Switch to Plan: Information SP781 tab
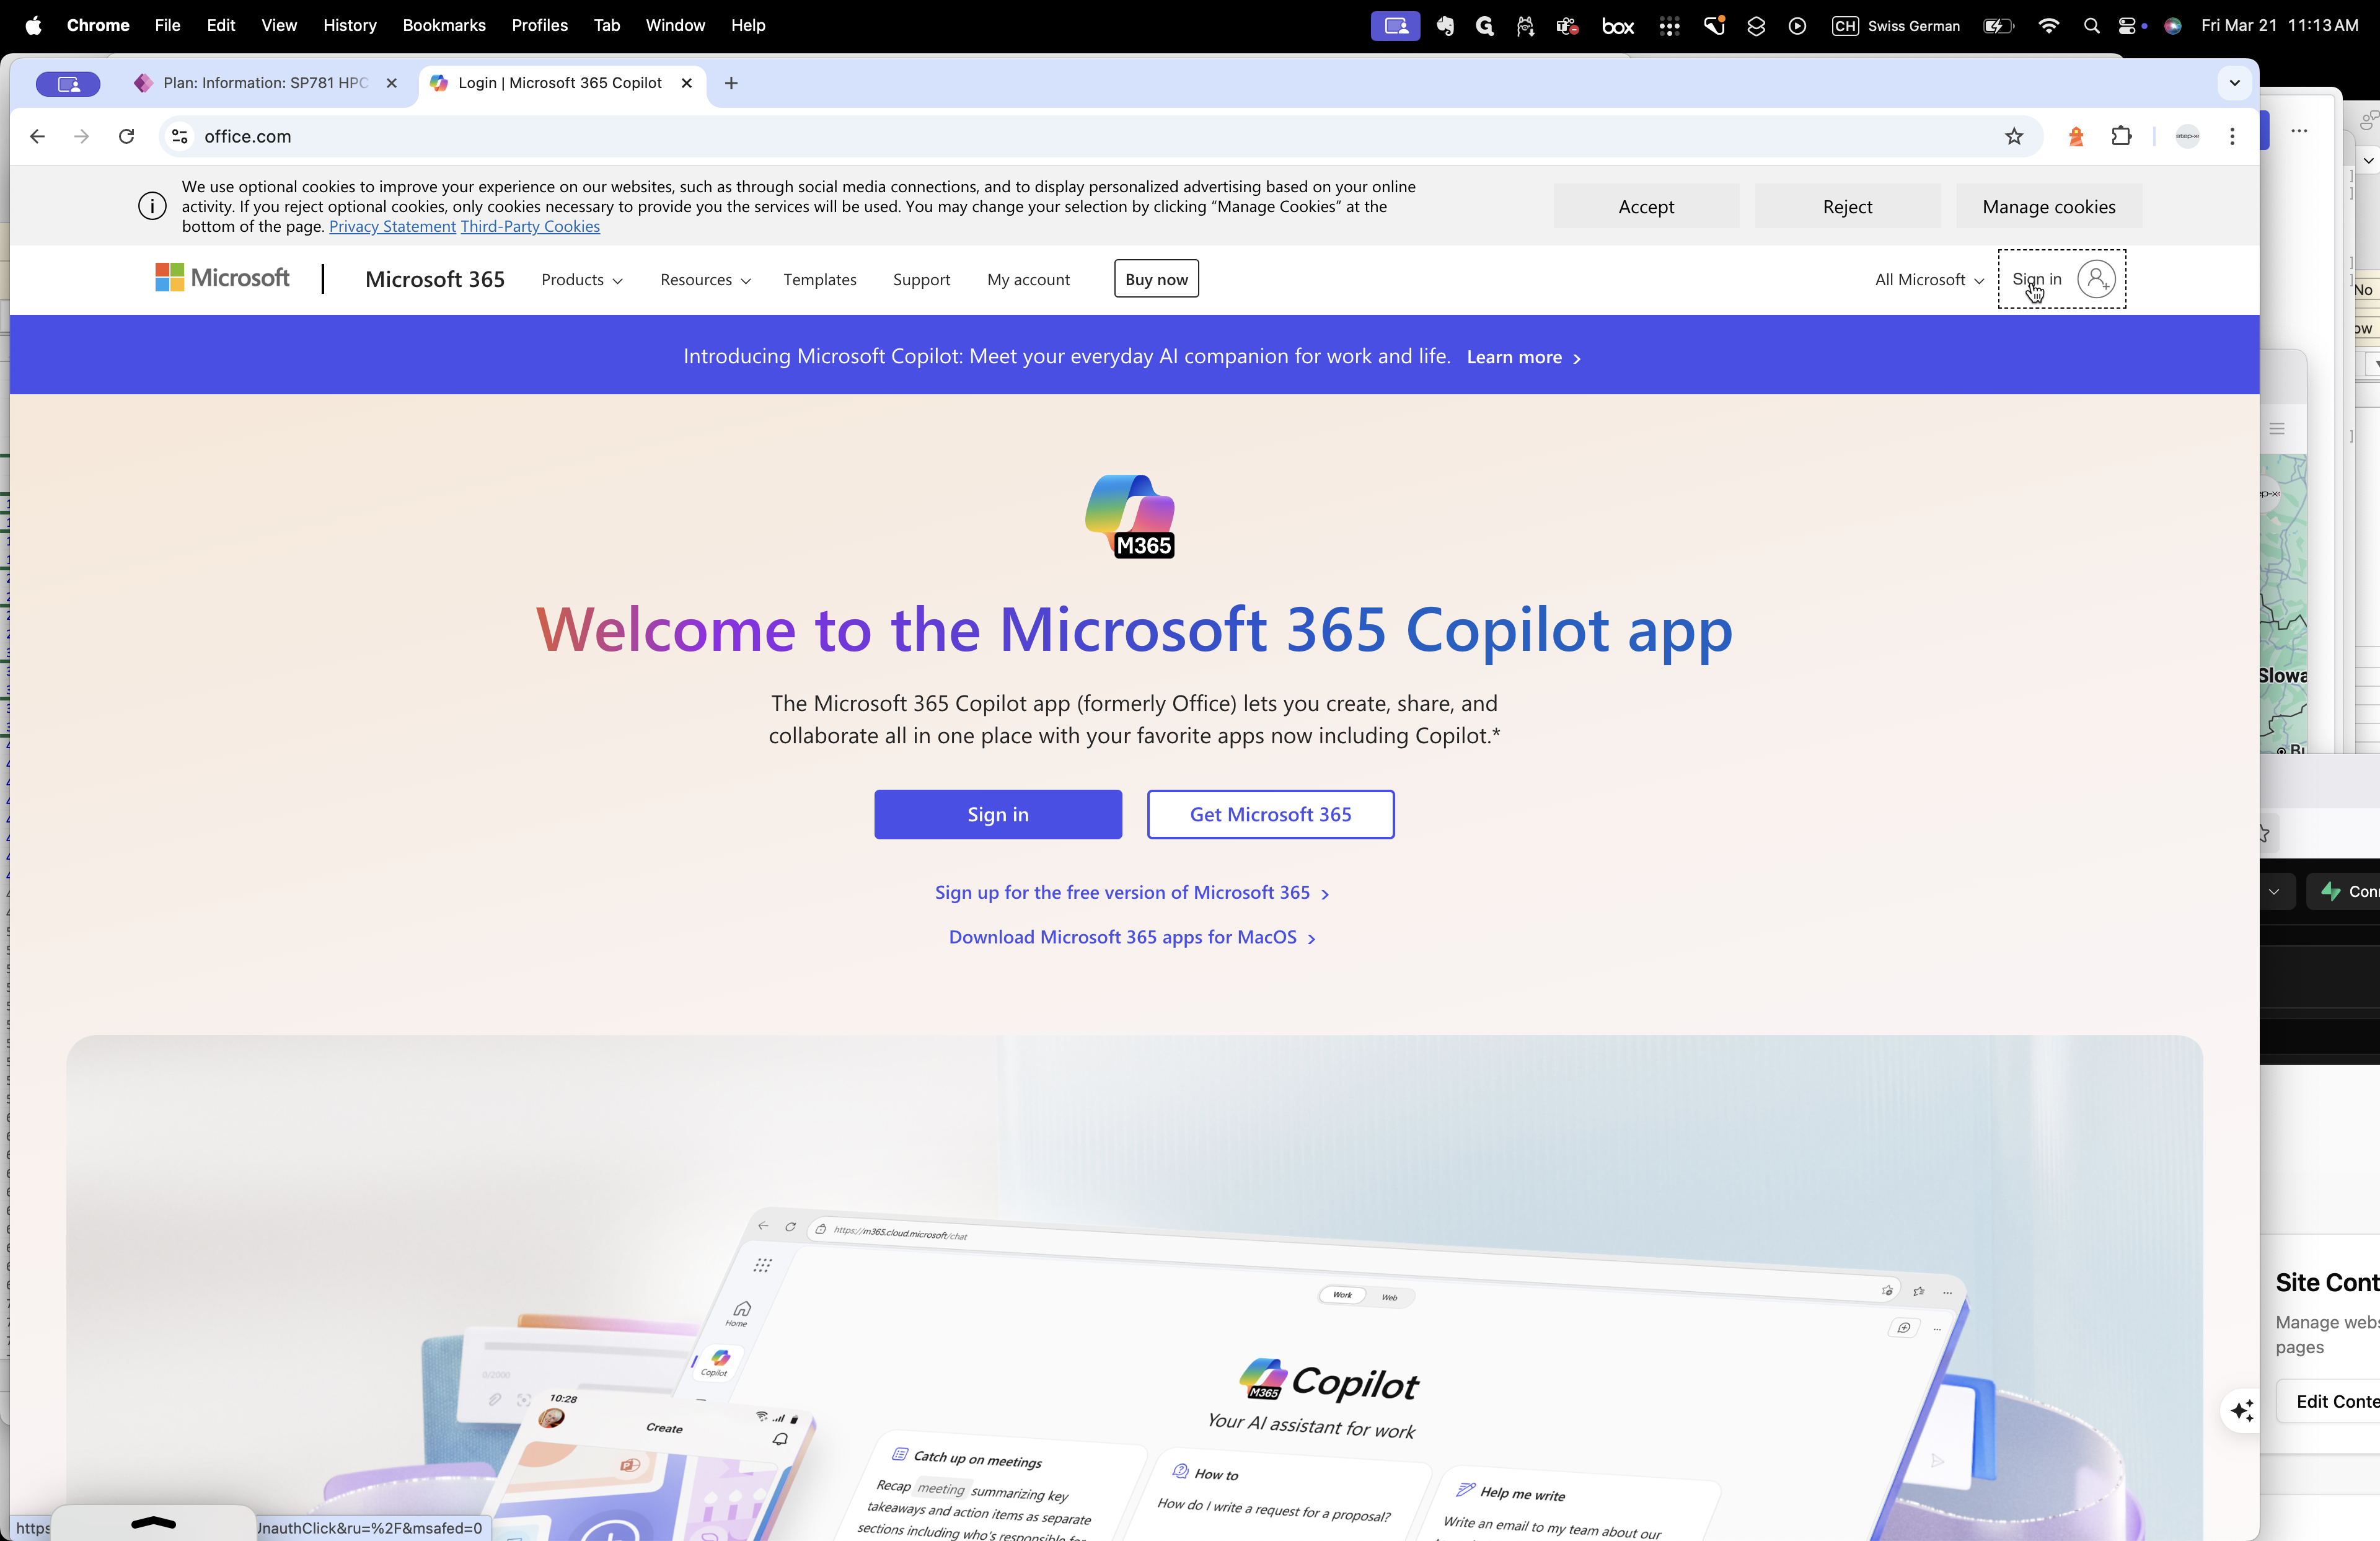This screenshot has height=1541, width=2380. click(x=265, y=83)
